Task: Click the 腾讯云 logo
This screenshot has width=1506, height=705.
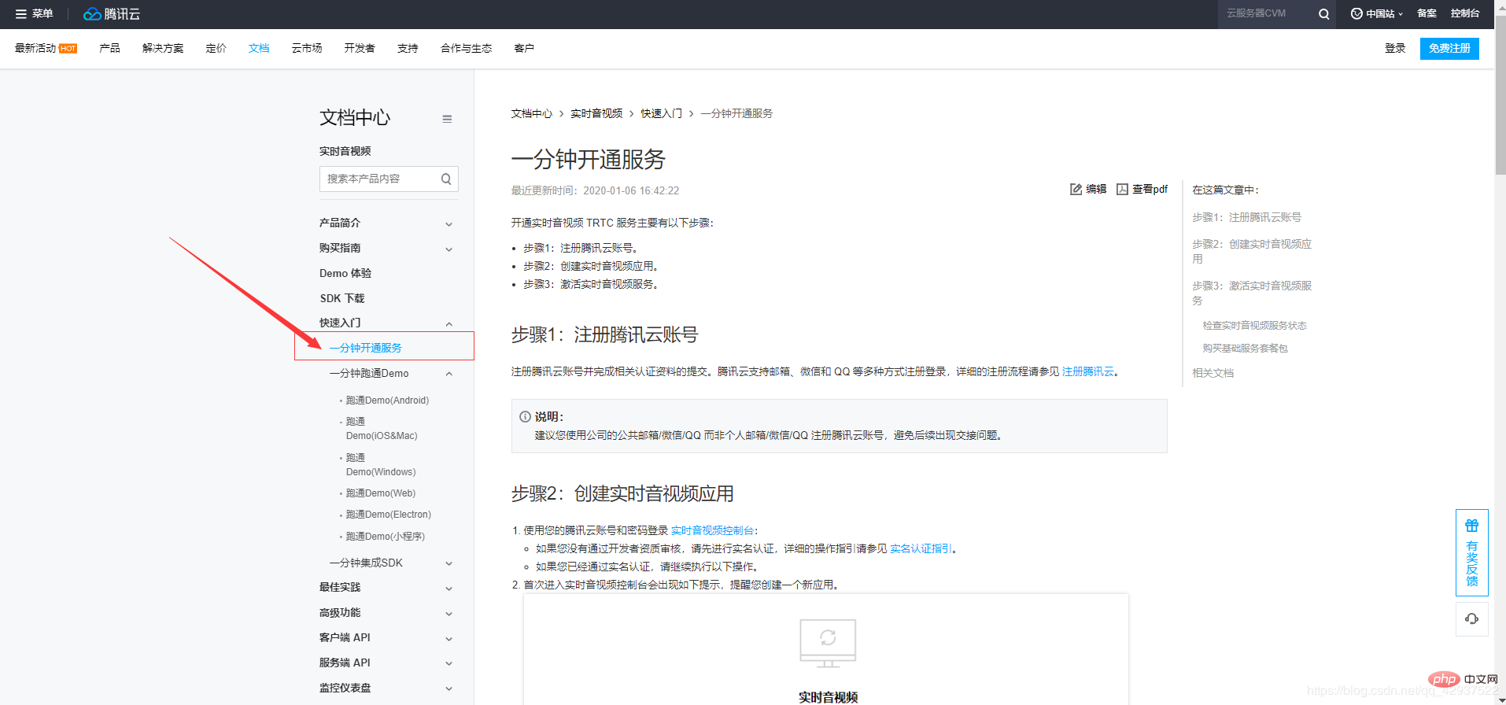Action: pos(112,13)
